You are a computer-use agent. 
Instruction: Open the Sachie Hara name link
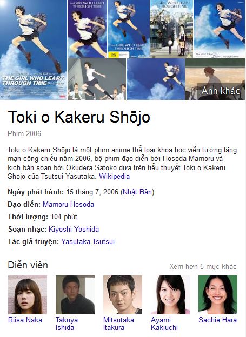pyautogui.click(x=217, y=320)
